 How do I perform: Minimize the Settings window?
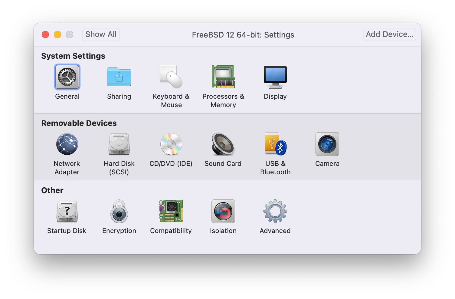[57, 34]
